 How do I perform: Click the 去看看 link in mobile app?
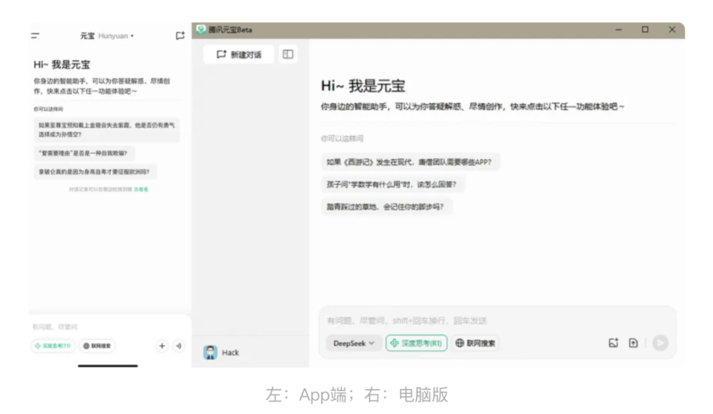(x=141, y=190)
